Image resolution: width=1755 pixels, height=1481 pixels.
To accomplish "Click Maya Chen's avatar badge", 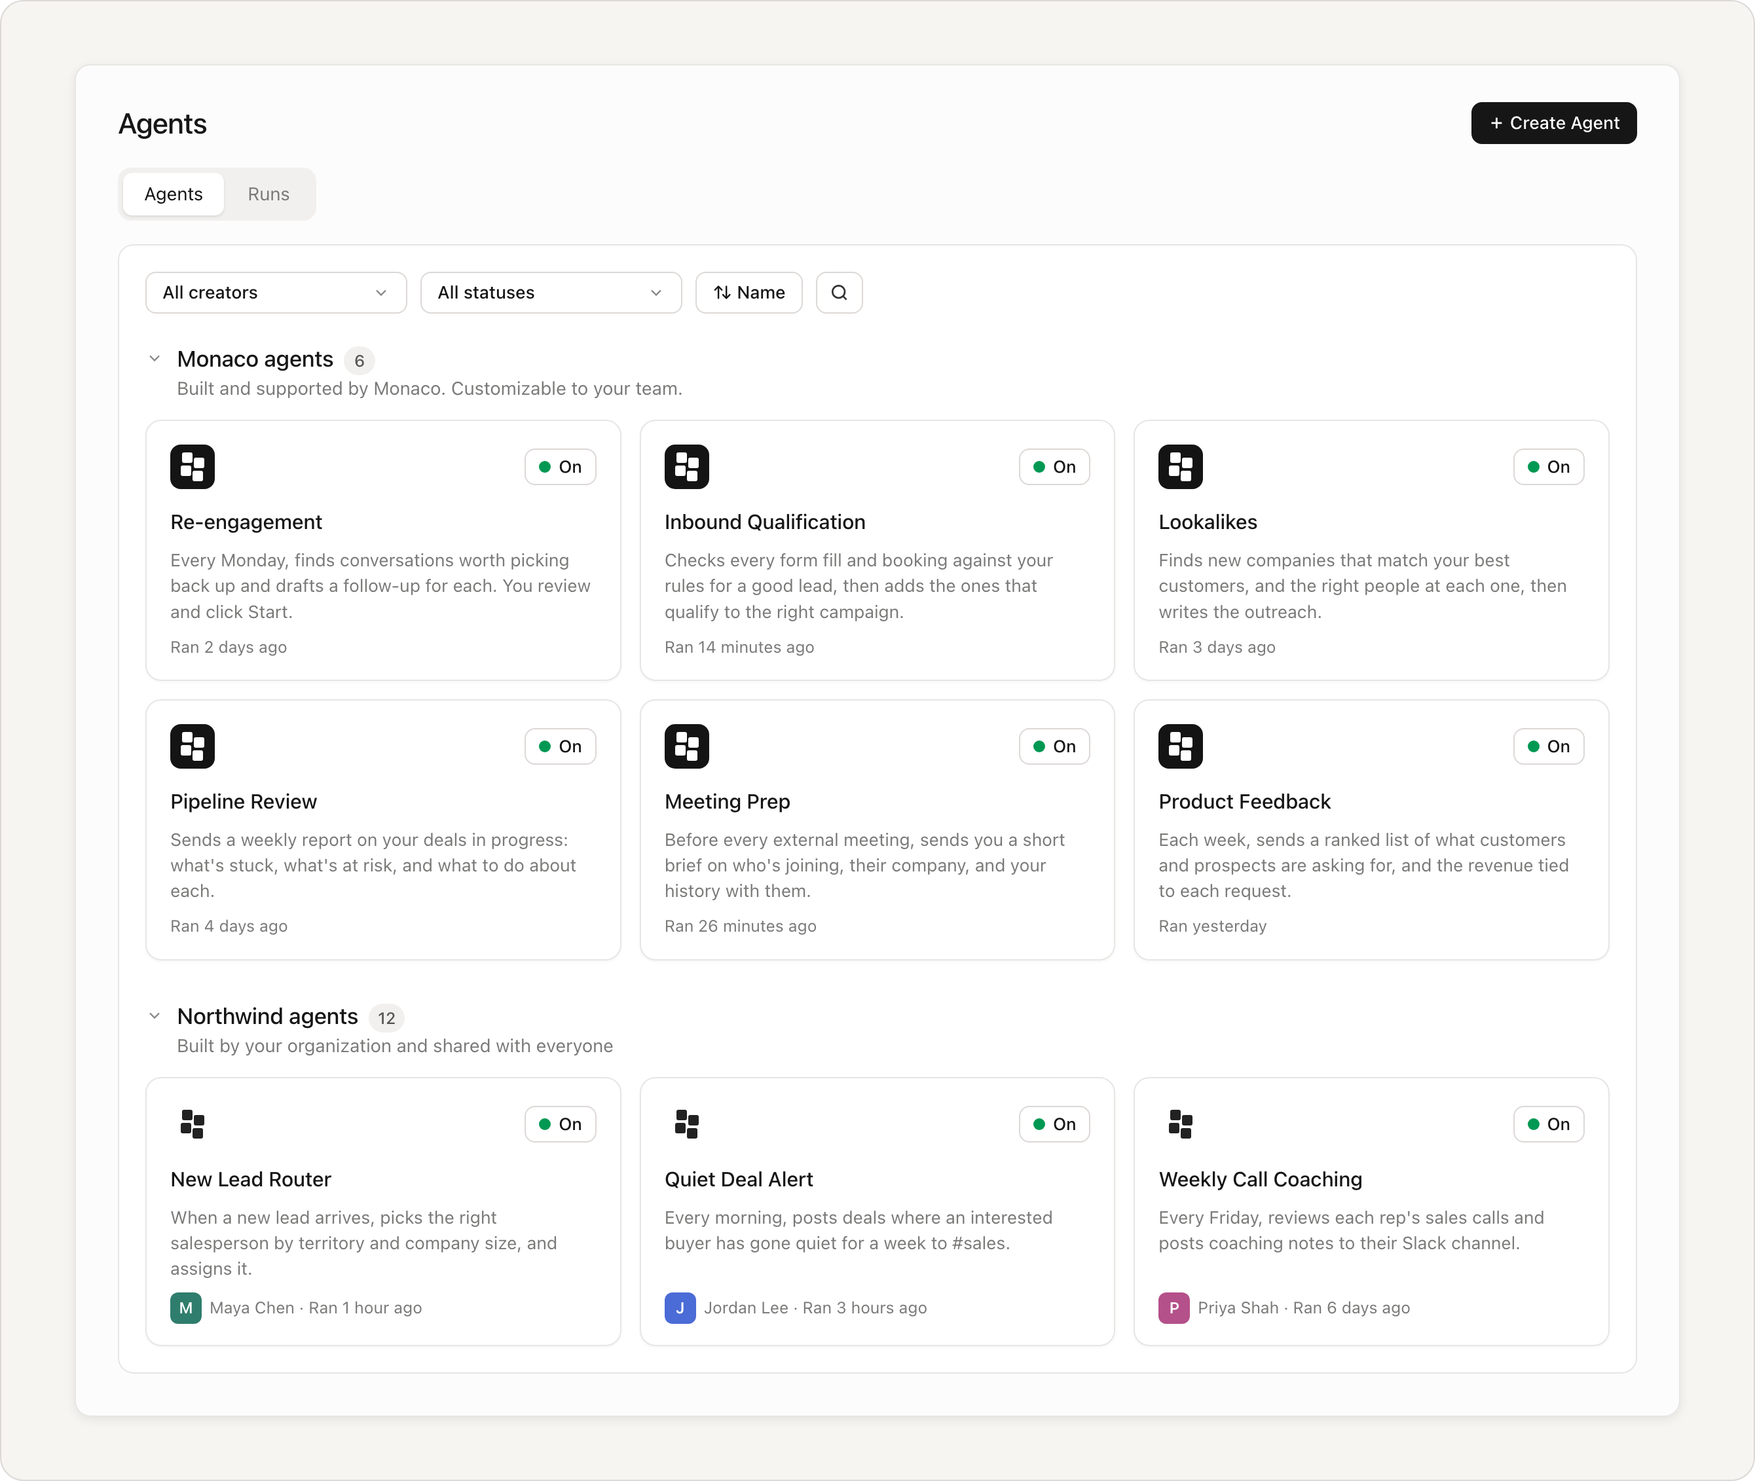I will coord(185,1308).
